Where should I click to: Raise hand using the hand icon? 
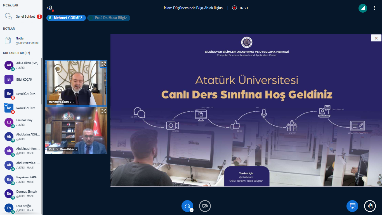tap(370, 206)
